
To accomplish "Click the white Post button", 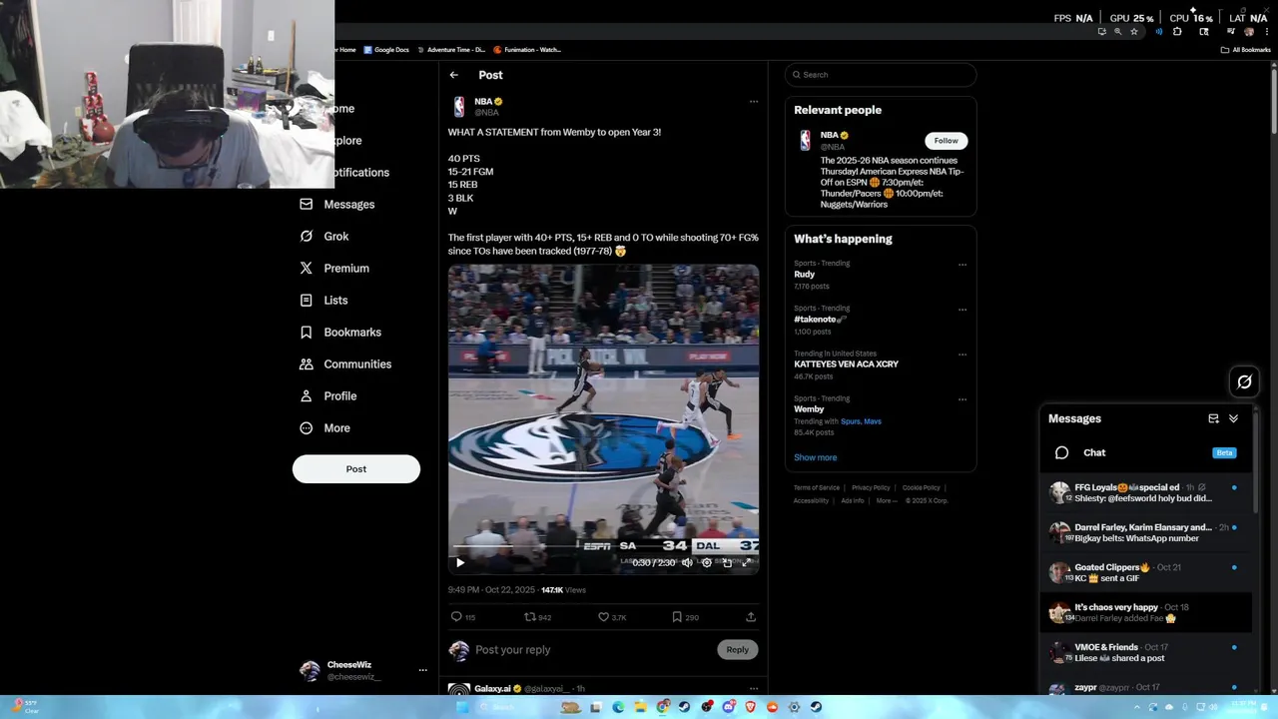I will (x=356, y=469).
